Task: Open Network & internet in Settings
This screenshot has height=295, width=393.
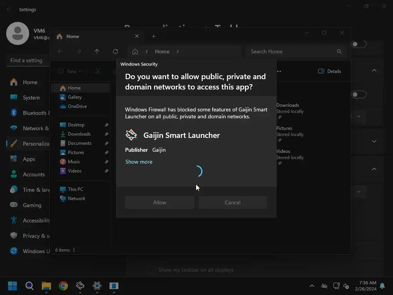Action: coord(28,128)
